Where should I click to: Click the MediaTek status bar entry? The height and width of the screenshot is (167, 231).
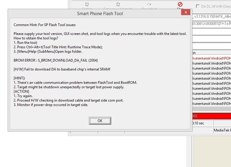[222, 130]
